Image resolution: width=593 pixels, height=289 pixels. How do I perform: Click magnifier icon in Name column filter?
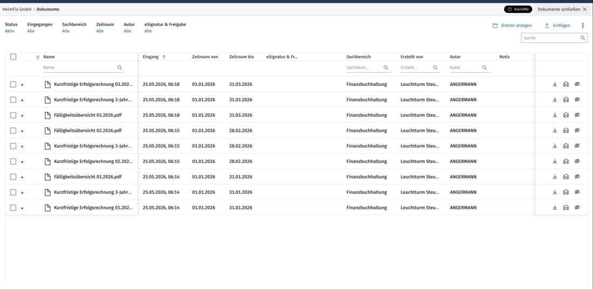(120, 68)
